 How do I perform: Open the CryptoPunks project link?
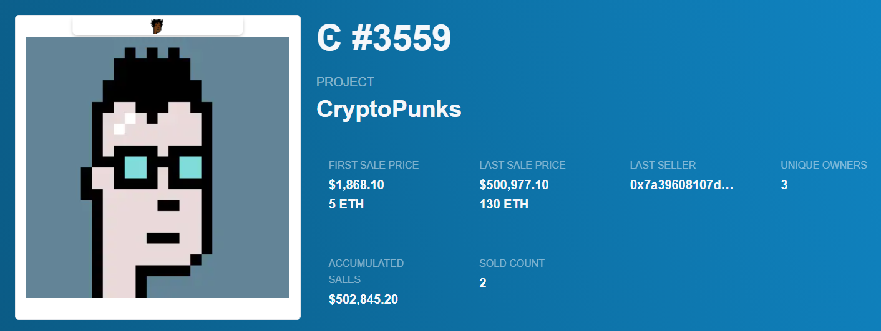[x=389, y=109]
